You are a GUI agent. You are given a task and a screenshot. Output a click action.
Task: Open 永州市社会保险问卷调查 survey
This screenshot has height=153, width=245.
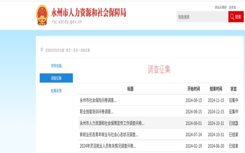click(98, 100)
